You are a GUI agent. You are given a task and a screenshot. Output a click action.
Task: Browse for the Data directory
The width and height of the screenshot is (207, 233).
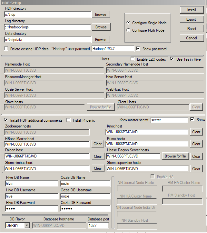pos(101,40)
